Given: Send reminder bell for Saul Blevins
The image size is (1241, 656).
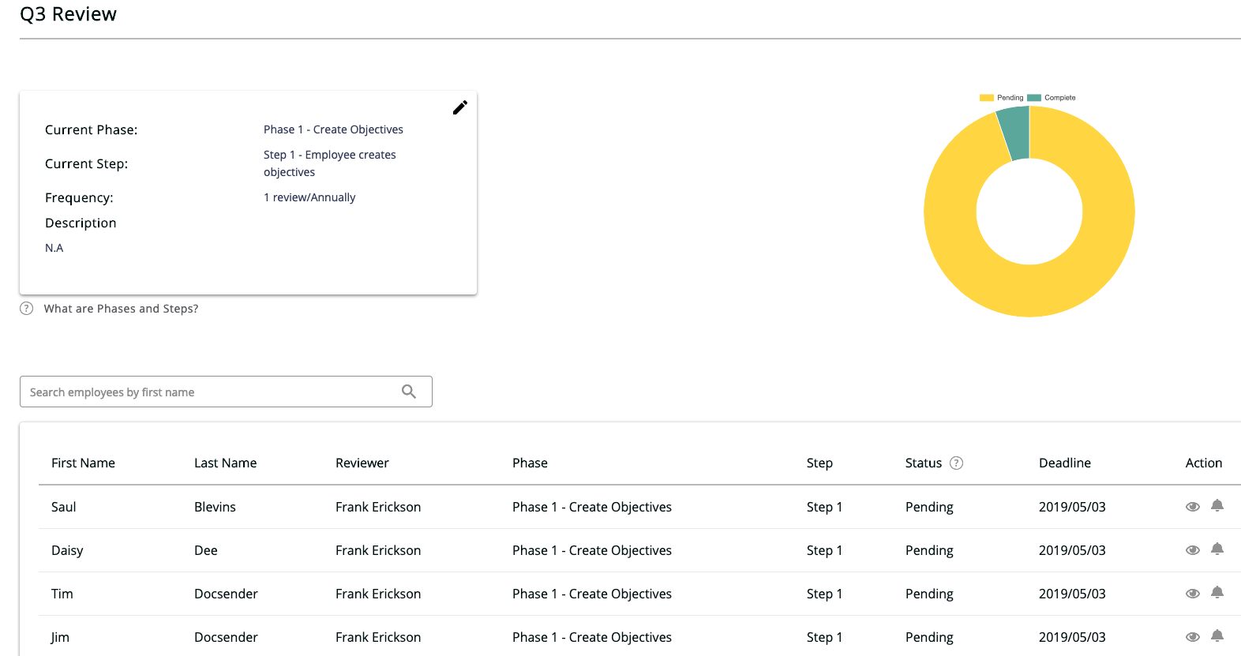Looking at the screenshot, I should click(1217, 506).
